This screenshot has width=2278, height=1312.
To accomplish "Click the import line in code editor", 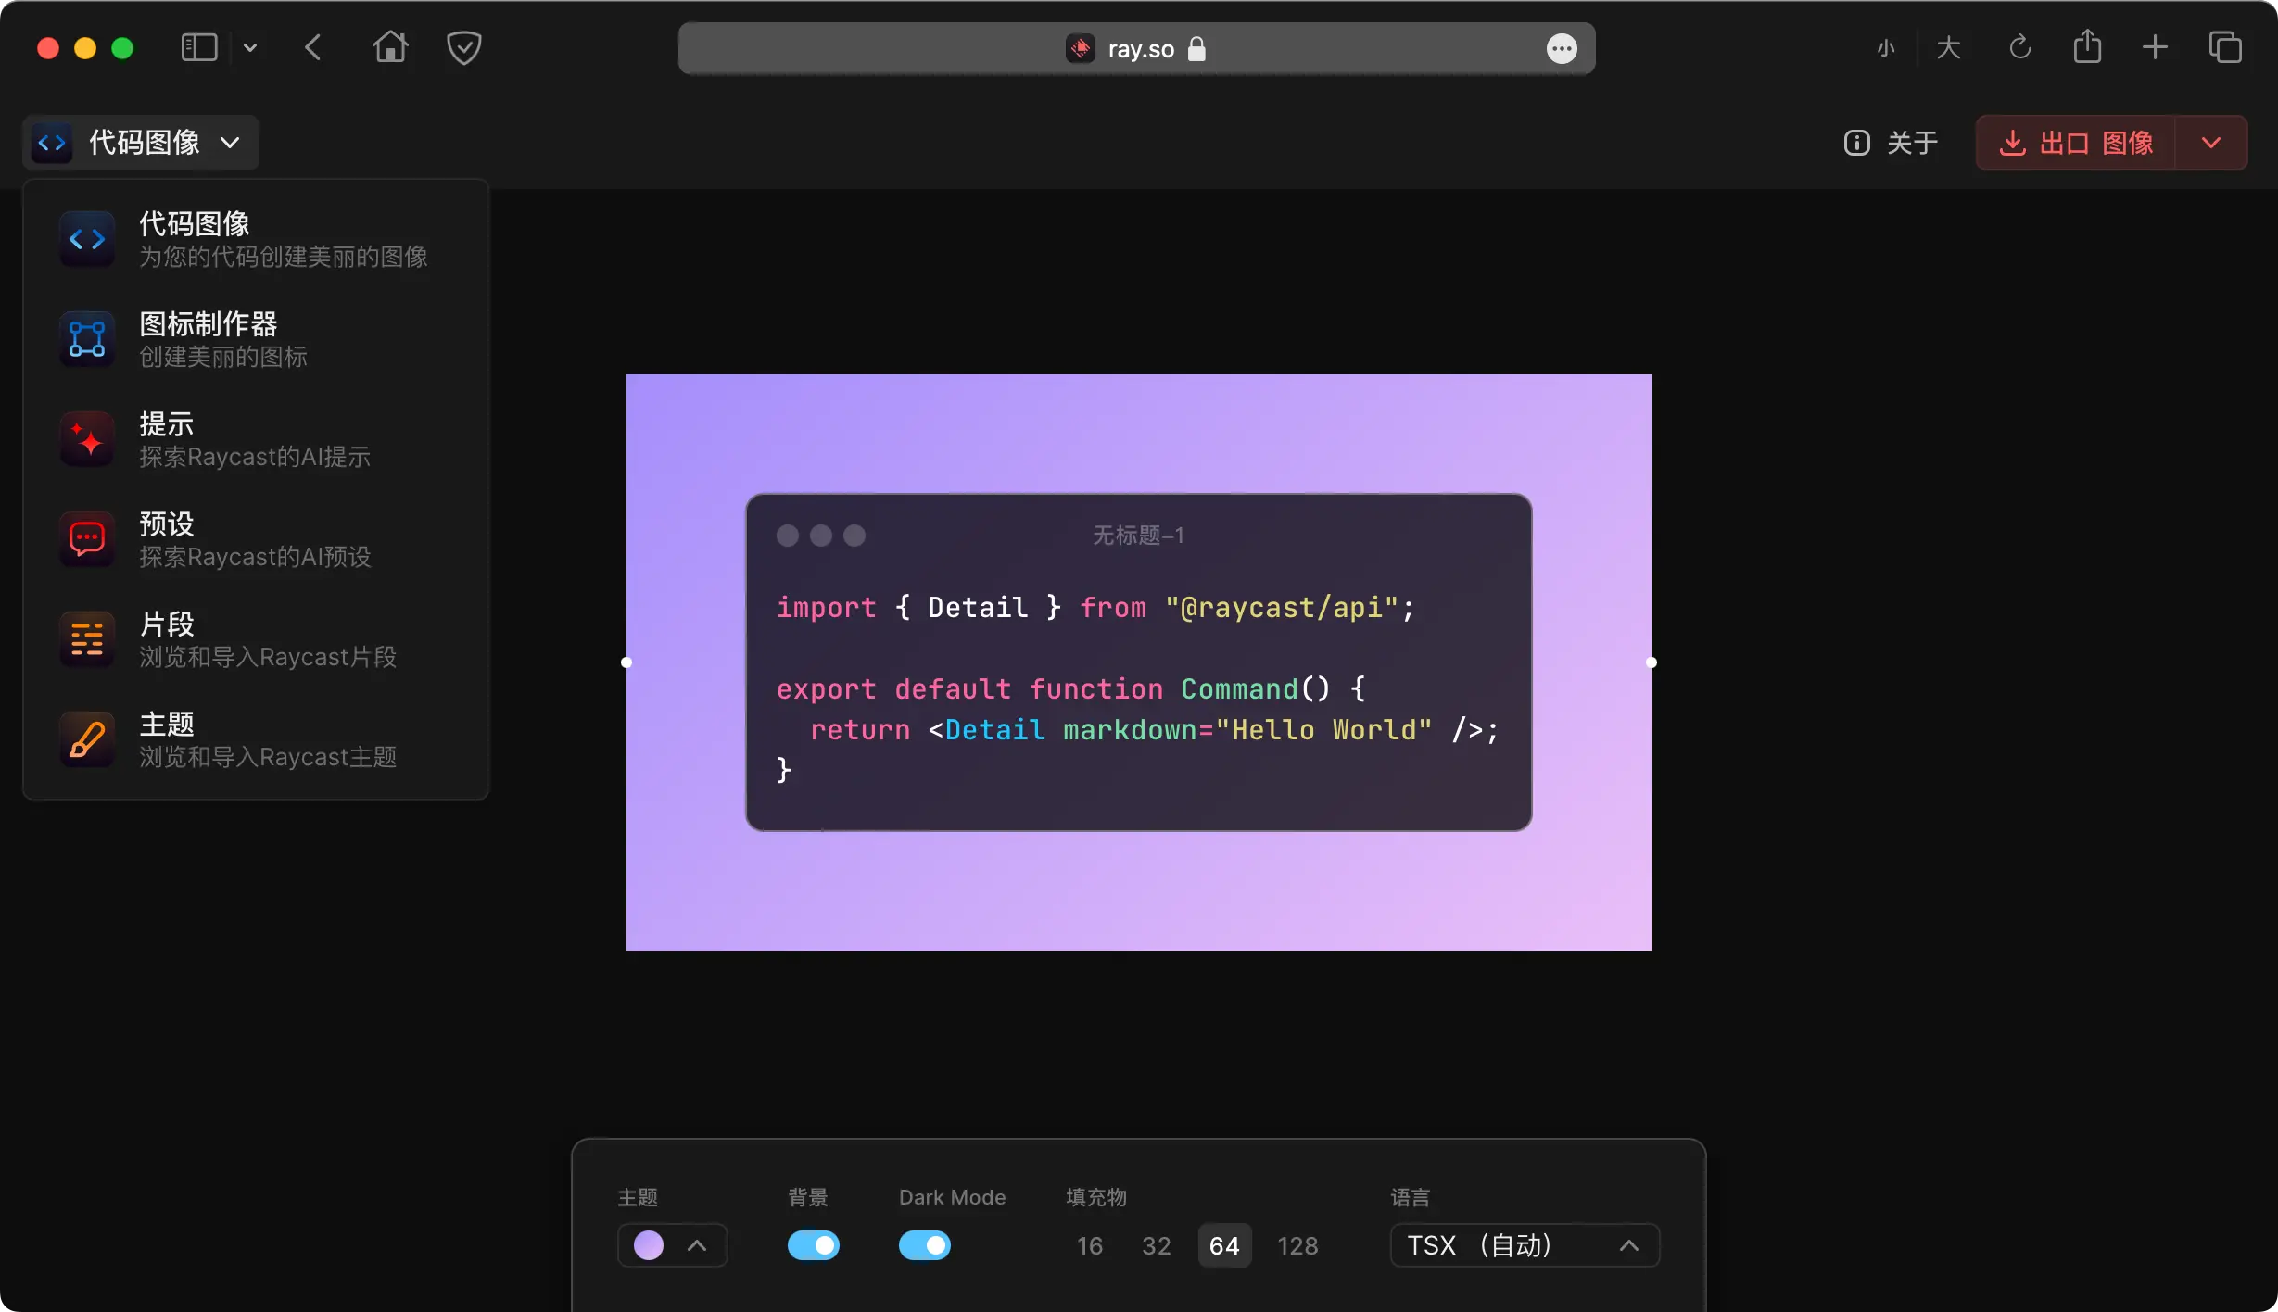I will [1095, 608].
